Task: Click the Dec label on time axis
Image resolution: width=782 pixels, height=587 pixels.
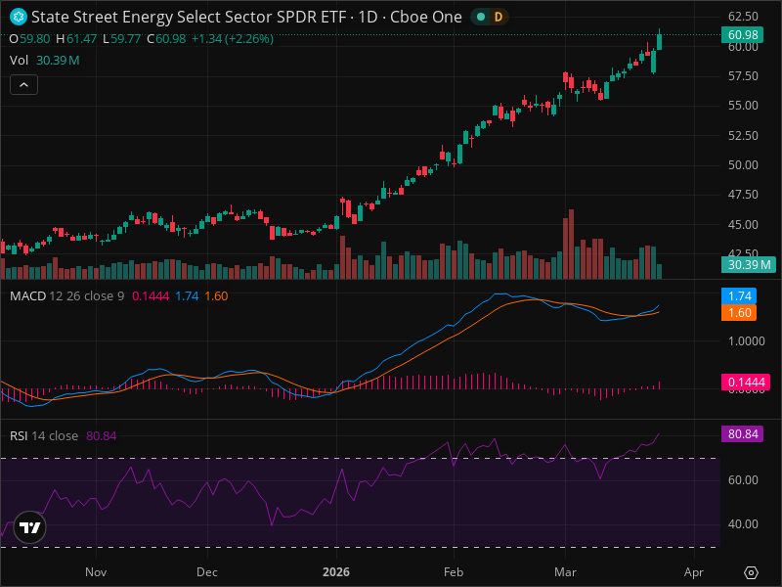Action: coord(207,572)
